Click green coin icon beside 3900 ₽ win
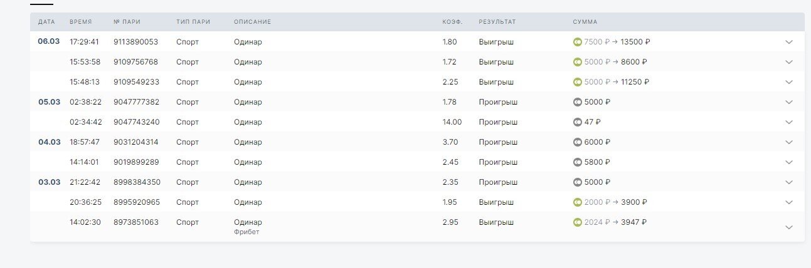 coord(578,202)
